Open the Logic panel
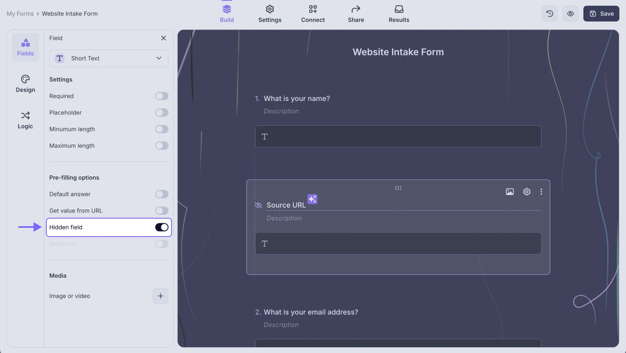The height and width of the screenshot is (353, 626). (x=25, y=121)
